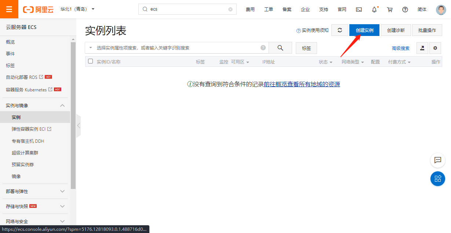Open 费用 in the top menu

click(x=250, y=10)
